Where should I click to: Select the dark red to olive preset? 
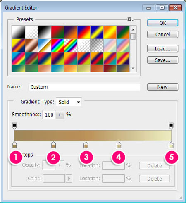point(110,69)
